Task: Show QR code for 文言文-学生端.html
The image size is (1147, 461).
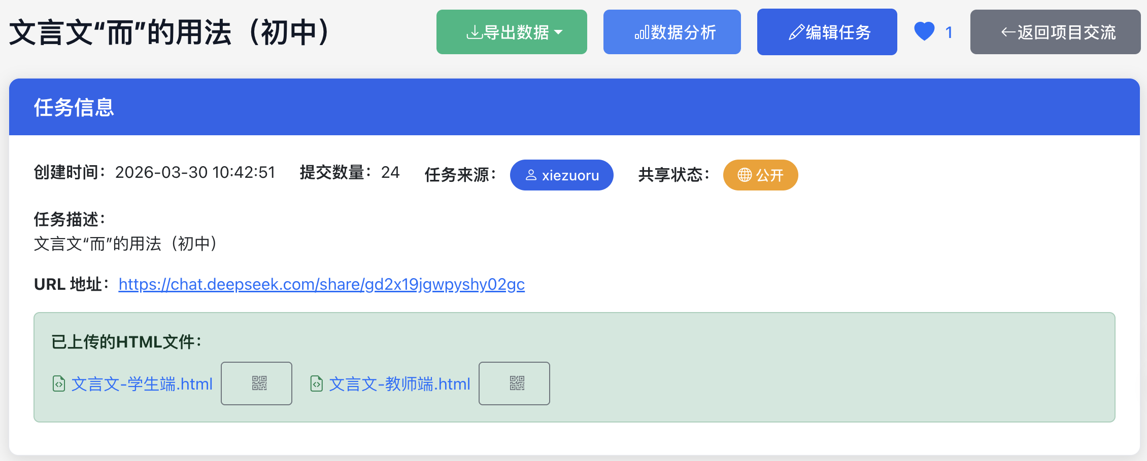Action: point(257,383)
